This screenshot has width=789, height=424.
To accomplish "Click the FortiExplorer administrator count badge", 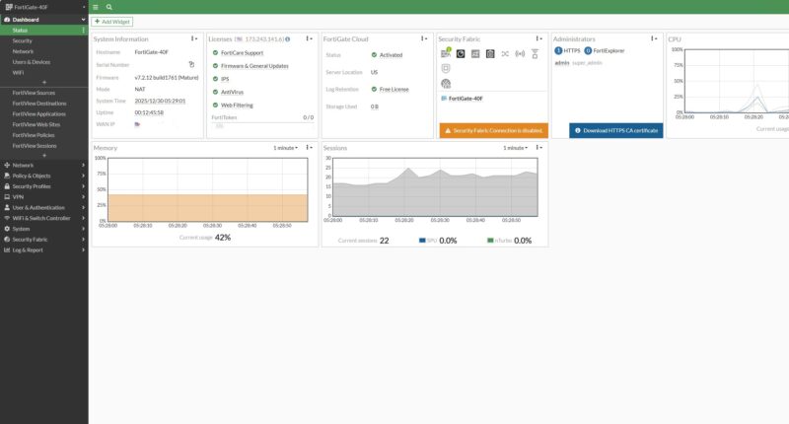I will (x=588, y=51).
